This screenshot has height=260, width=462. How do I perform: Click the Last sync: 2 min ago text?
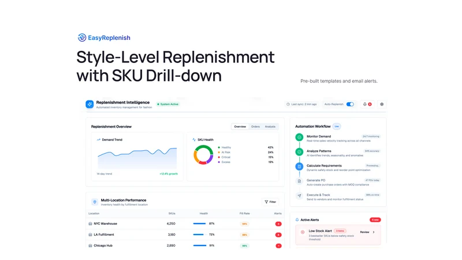point(304,104)
